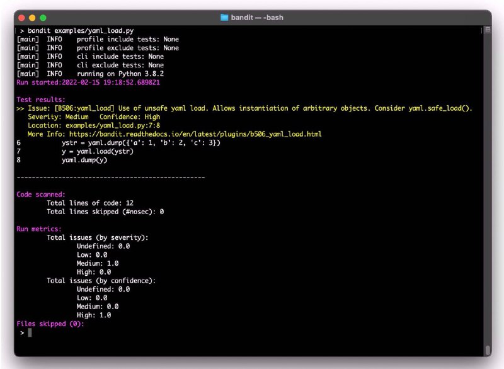This screenshot has width=504, height=369.
Task: Click the 'Run started:2022-02-15' line
Action: point(88,82)
